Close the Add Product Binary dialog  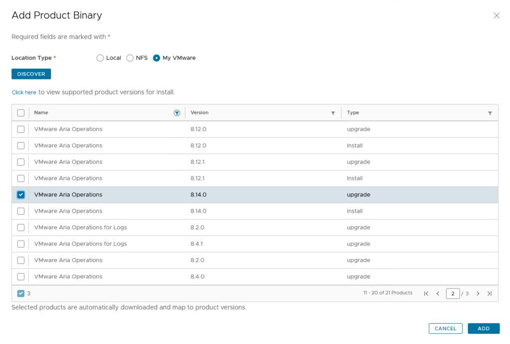[496, 15]
